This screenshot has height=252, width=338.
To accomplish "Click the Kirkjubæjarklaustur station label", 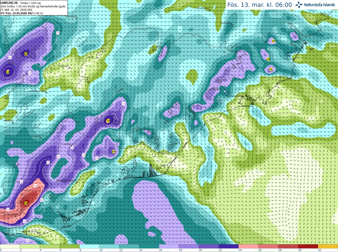I will (x=67, y=181).
